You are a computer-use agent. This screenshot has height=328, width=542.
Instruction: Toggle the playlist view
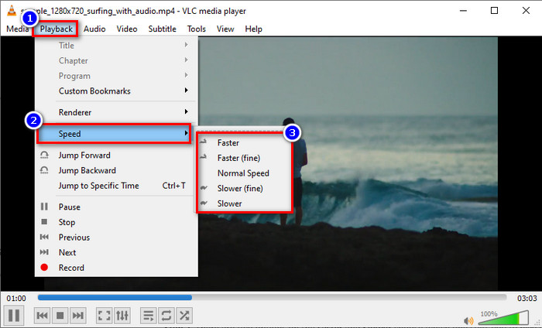tap(149, 315)
